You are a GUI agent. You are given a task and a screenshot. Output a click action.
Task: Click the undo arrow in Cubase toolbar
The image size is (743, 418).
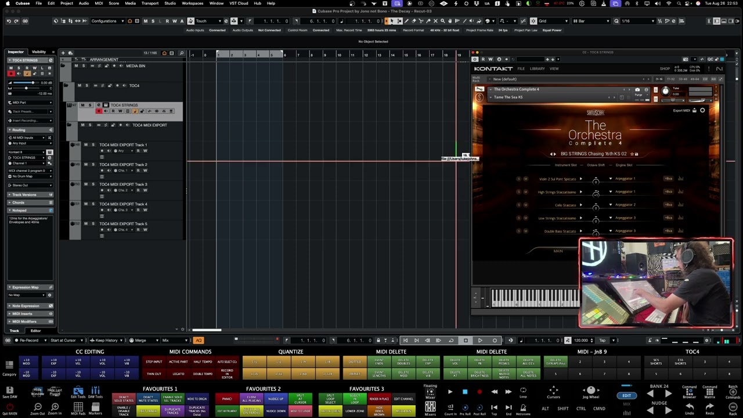(9, 21)
